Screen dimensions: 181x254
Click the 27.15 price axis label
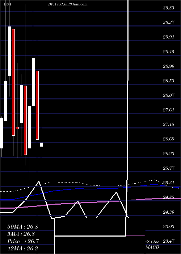tap(169, 124)
